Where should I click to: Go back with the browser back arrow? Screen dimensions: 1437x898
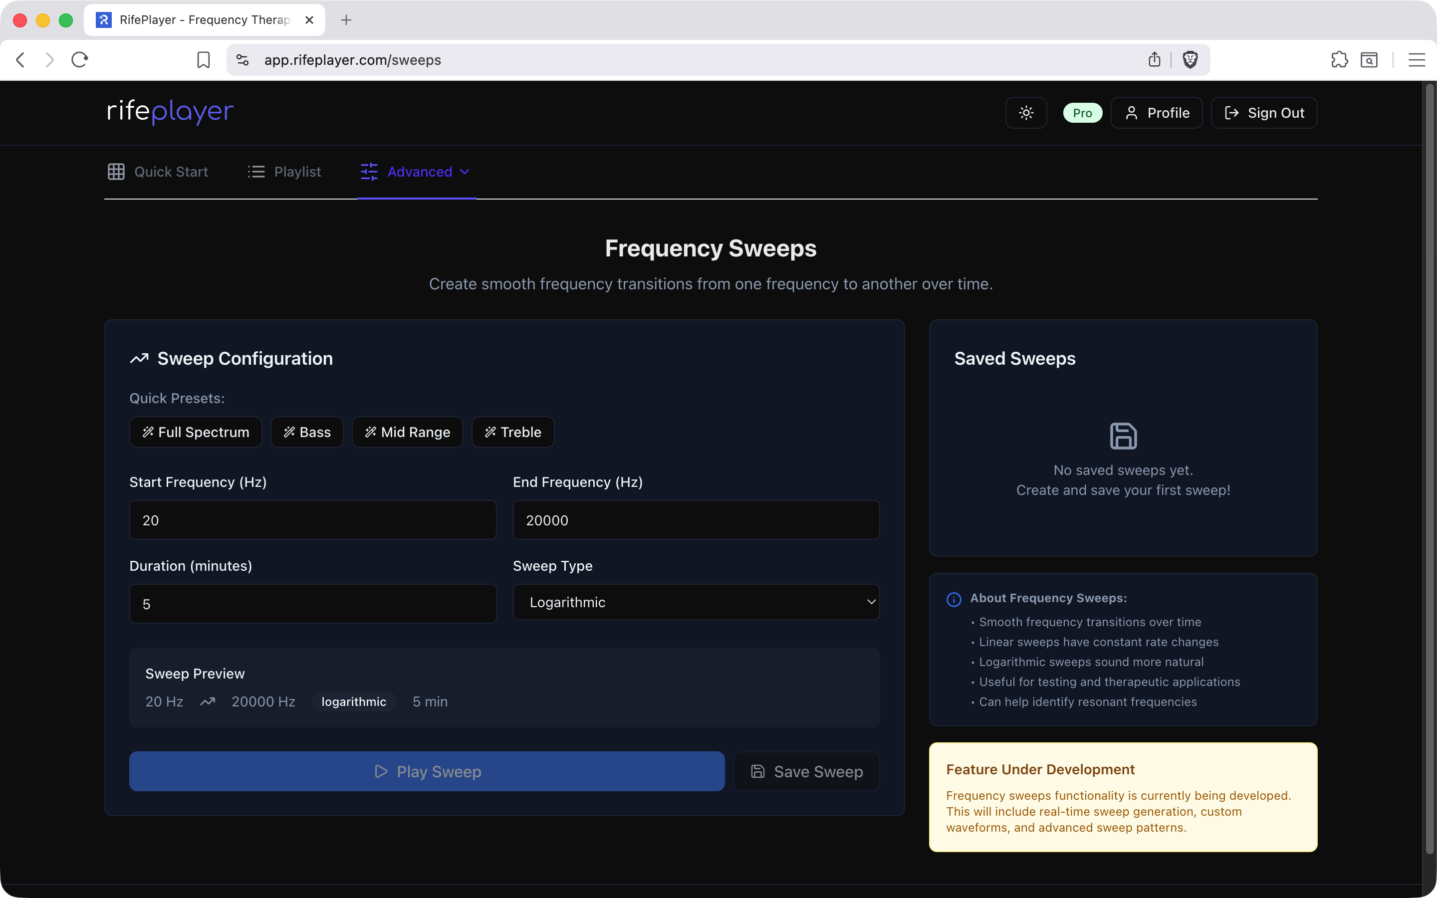pos(20,60)
